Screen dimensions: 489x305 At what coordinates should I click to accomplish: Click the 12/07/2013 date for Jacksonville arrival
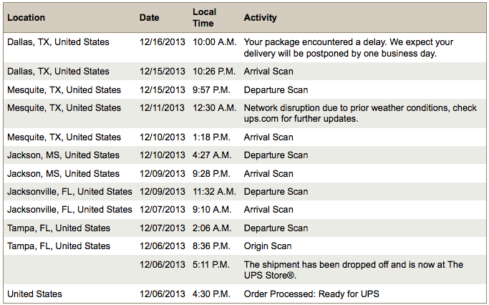pos(163,210)
